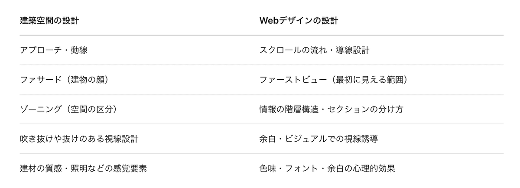Select the 吹き抜けや抜けのある視線設計 cell
Image resolution: width=520 pixels, height=188 pixels.
pyautogui.click(x=79, y=139)
